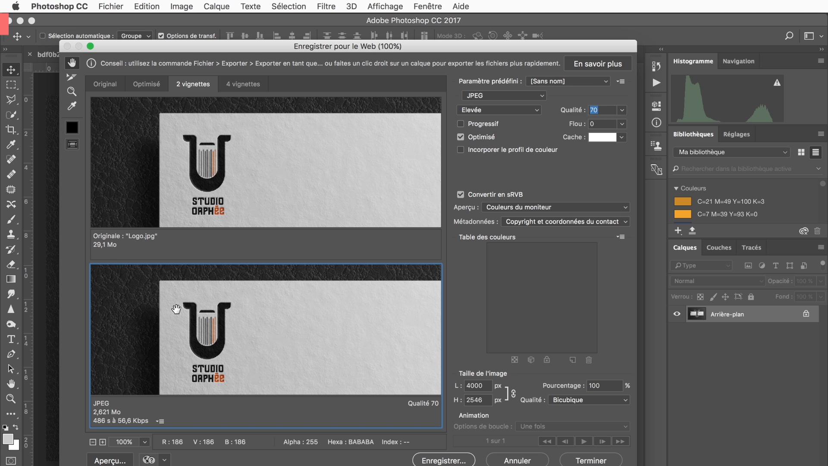The image size is (828, 466).
Task: Switch to the 4 vignettes tab
Action: click(243, 84)
